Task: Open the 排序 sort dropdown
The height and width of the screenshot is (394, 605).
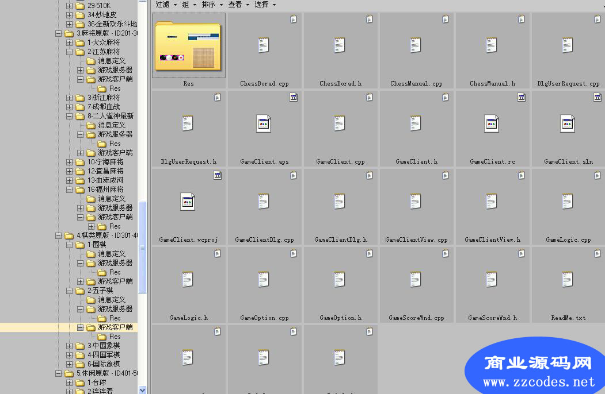Action: tap(212, 5)
